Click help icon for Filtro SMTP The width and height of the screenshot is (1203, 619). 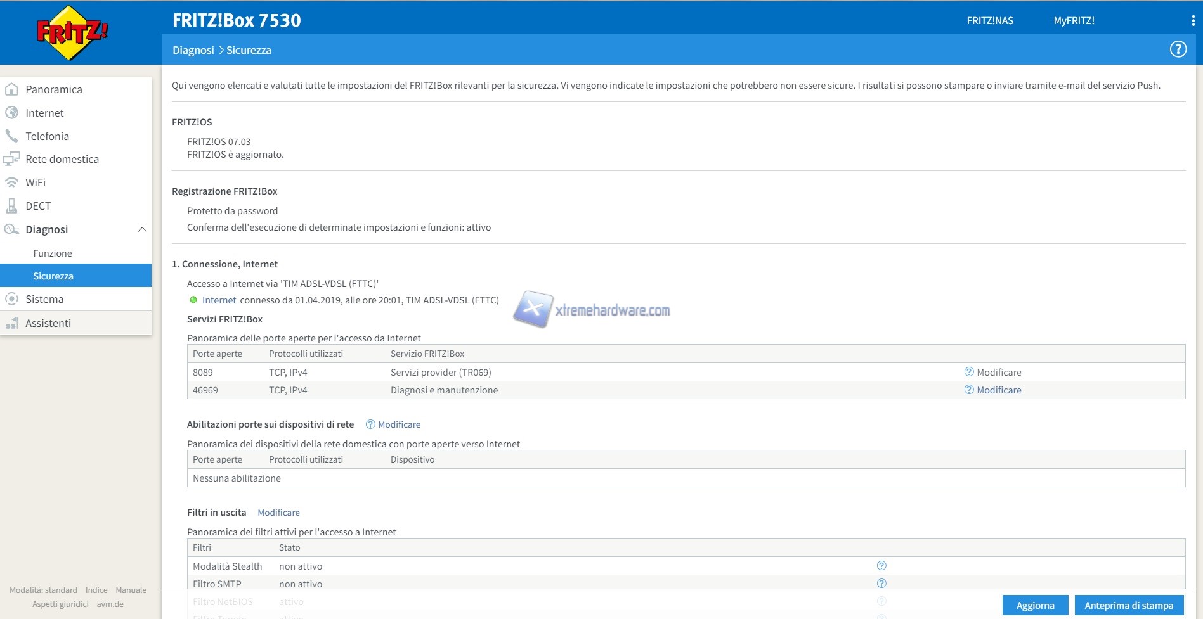881,584
